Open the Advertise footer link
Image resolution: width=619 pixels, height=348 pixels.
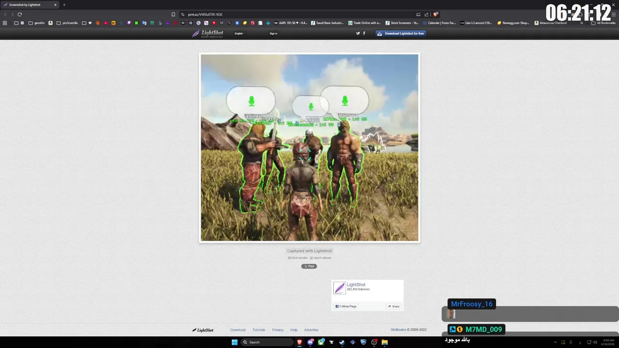(x=311, y=330)
